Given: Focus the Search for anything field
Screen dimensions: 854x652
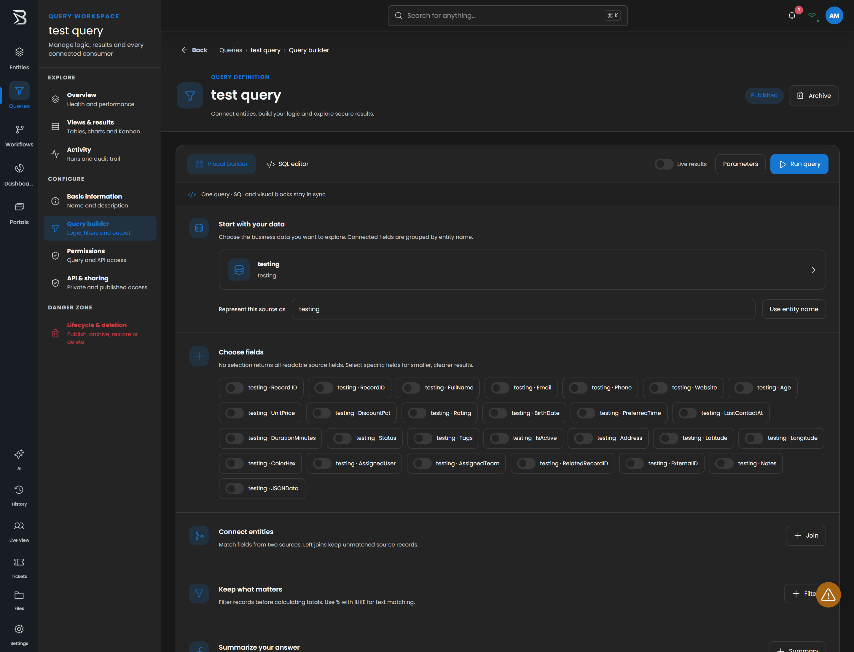Looking at the screenshot, I should [x=507, y=15].
